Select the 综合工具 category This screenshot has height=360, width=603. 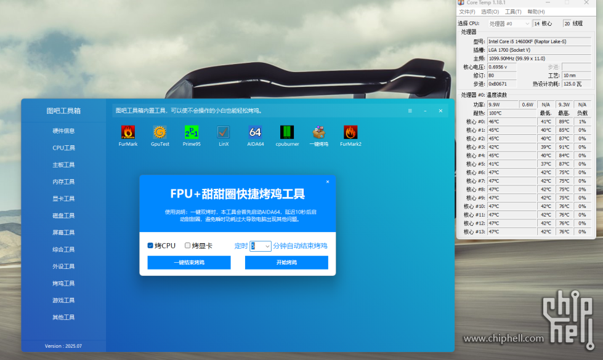coord(63,249)
